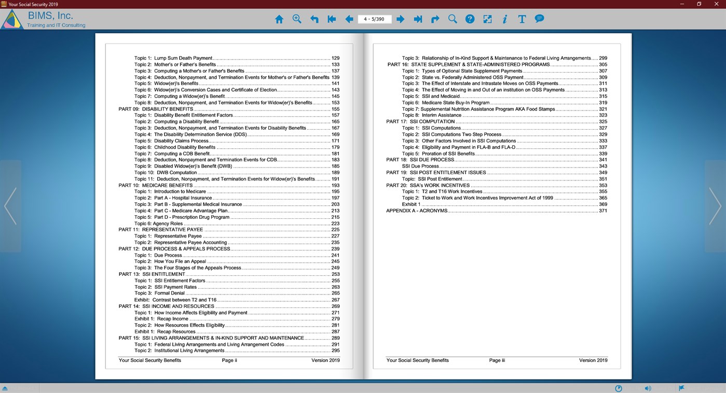Screen dimensions: 726x393
Task: Select 'PART 10: MEDICARE BENEFITS' entry
Action: tap(229, 185)
